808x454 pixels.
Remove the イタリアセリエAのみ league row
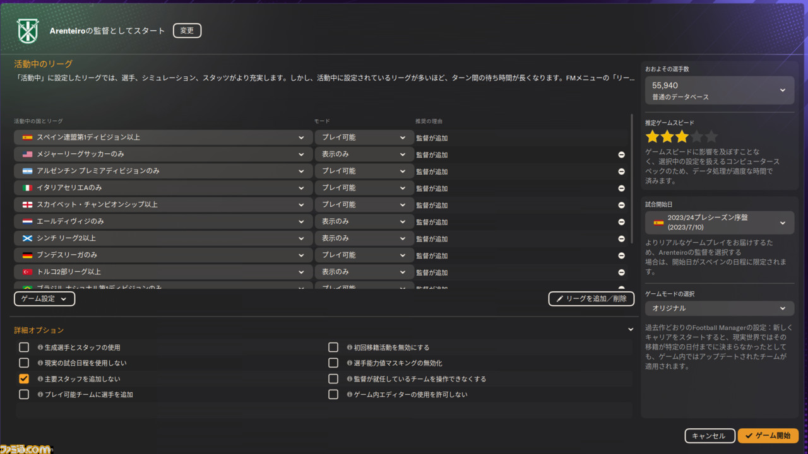[x=621, y=188]
